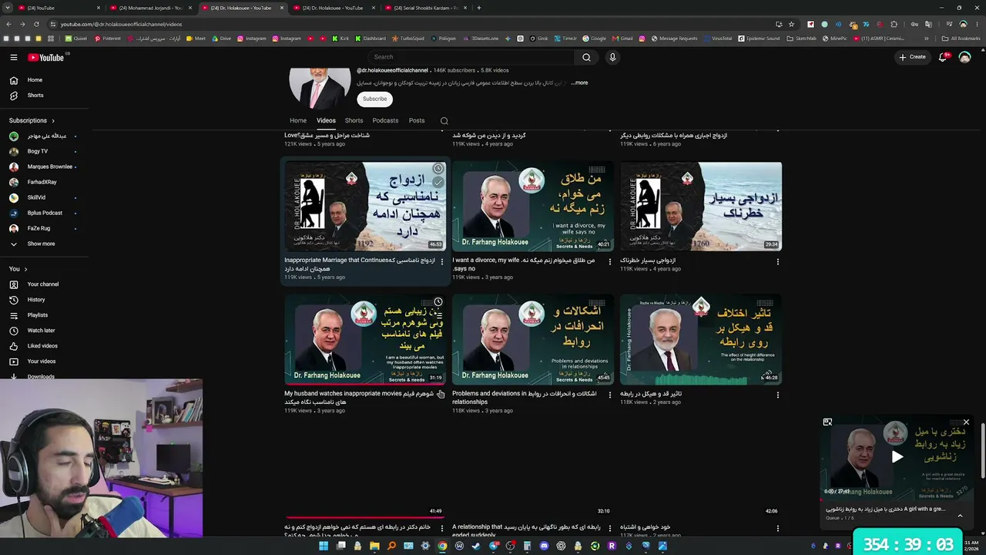Expand the miniplayer to the full watch page

pyautogui.click(x=827, y=422)
